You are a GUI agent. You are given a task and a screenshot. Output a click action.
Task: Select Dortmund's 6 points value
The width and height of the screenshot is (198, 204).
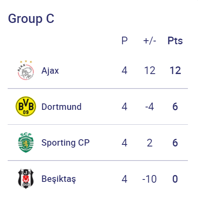(175, 107)
